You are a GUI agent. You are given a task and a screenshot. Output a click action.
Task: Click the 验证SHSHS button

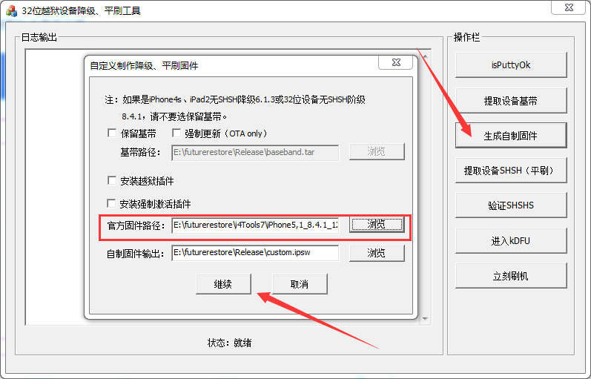coord(511,205)
